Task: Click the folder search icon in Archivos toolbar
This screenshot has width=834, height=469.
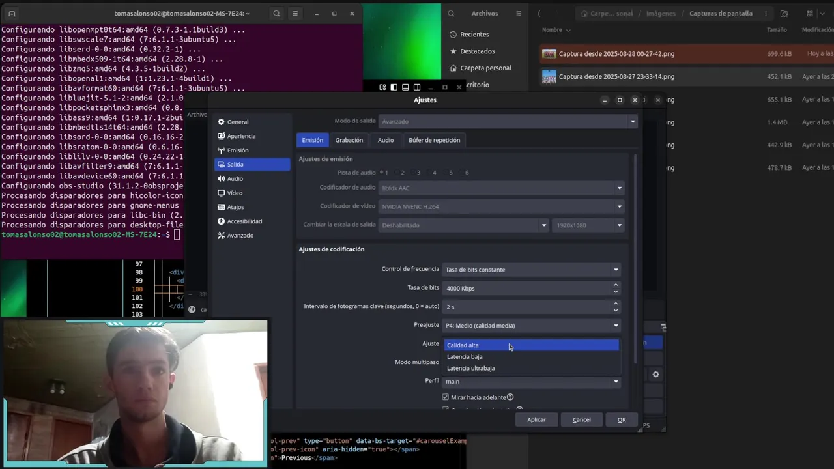Action: (x=784, y=14)
